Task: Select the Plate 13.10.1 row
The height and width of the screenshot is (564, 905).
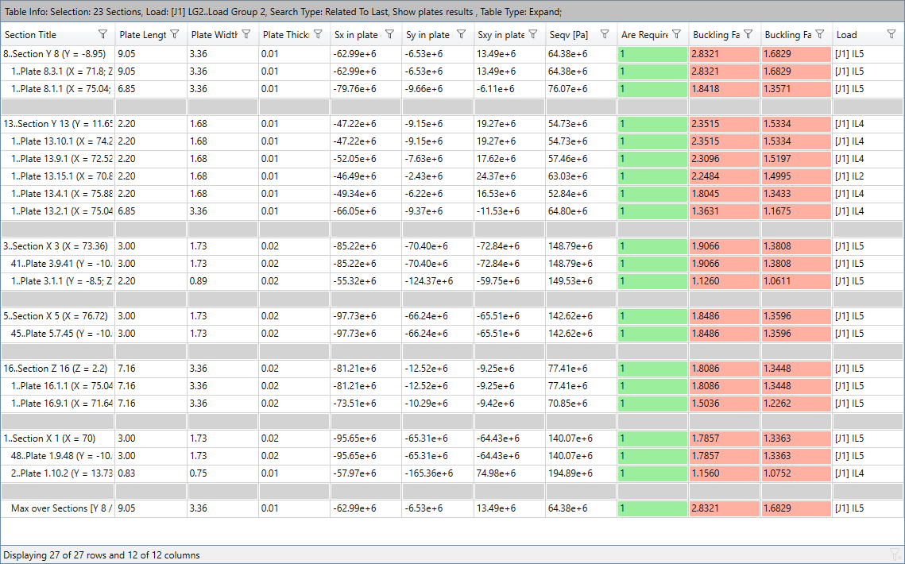Action: coord(56,141)
